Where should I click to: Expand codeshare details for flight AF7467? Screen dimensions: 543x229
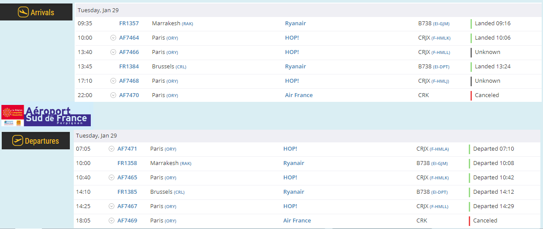point(111,206)
